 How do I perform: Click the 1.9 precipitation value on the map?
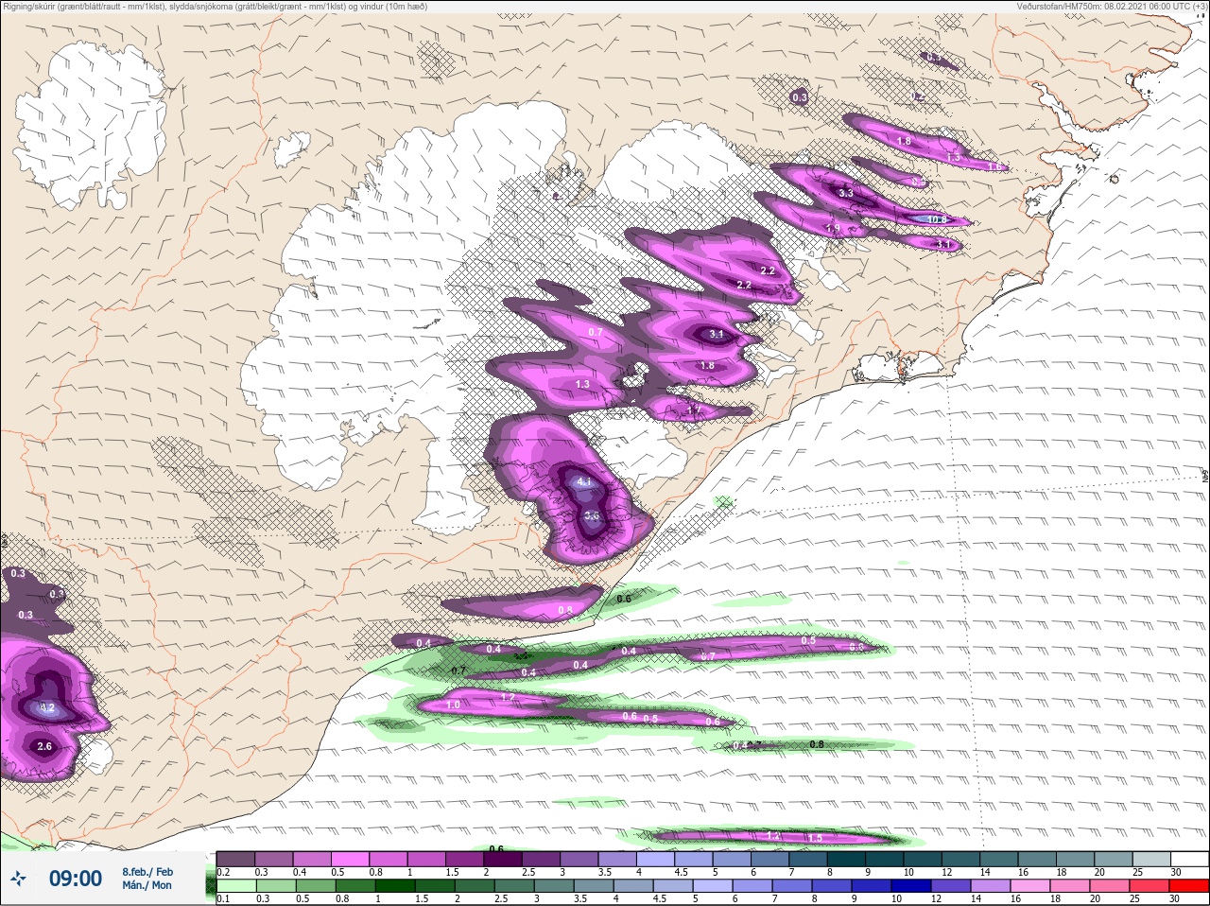click(833, 229)
